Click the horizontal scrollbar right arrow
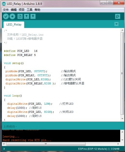Viewport: 125px width, 152px height. pyautogui.click(x=118, y=144)
